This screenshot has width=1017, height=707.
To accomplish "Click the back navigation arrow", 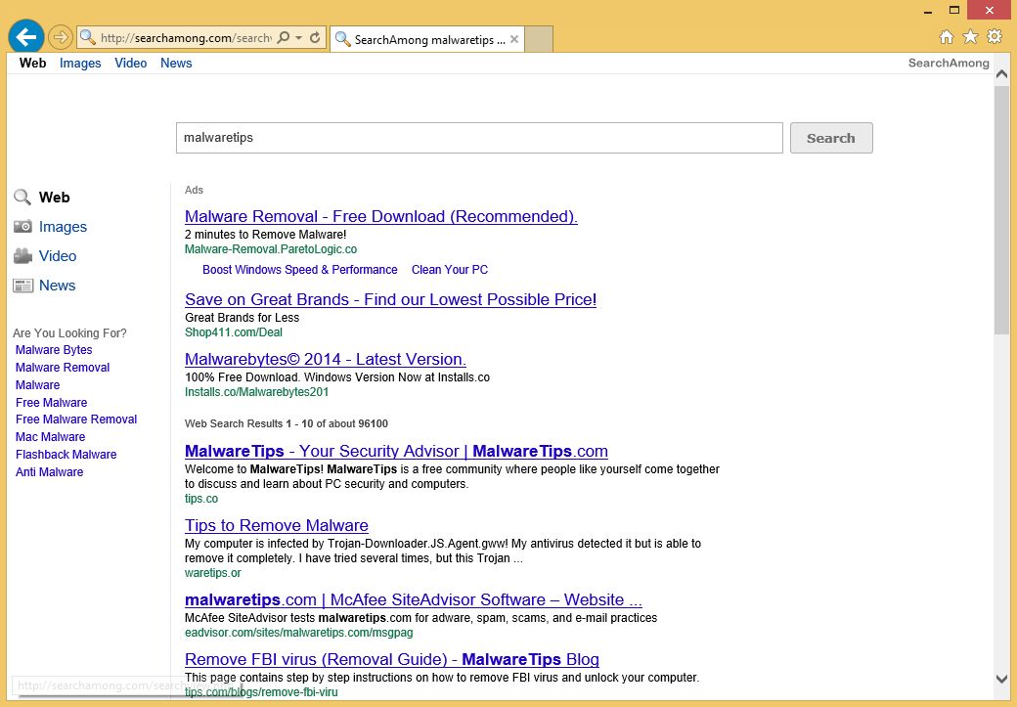I will click(25, 36).
